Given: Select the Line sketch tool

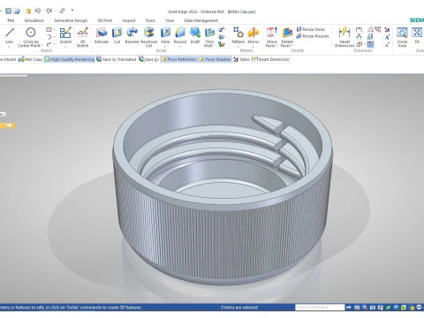Looking at the screenshot, I should (x=10, y=35).
